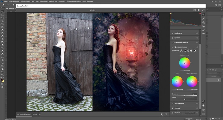Click the OK button
Viewport: 223px width, 120px height.
(188, 119)
